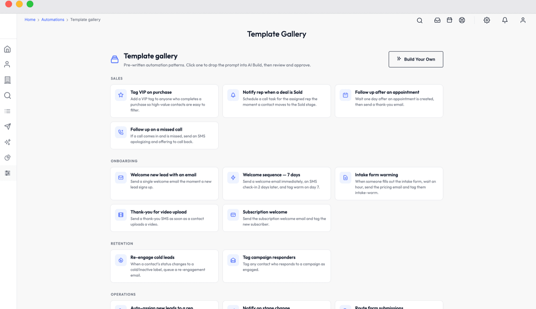Click the ONBOARDING section heading
The width and height of the screenshot is (536, 309).
[x=124, y=161]
